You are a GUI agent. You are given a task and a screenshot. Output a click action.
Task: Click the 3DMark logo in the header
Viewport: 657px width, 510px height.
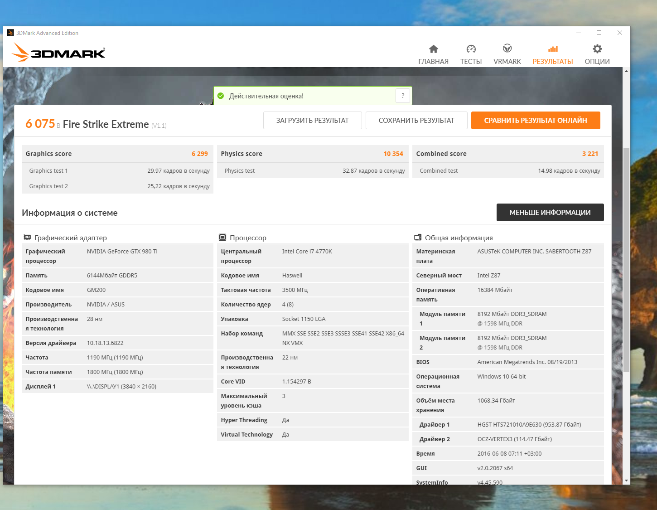pos(58,52)
